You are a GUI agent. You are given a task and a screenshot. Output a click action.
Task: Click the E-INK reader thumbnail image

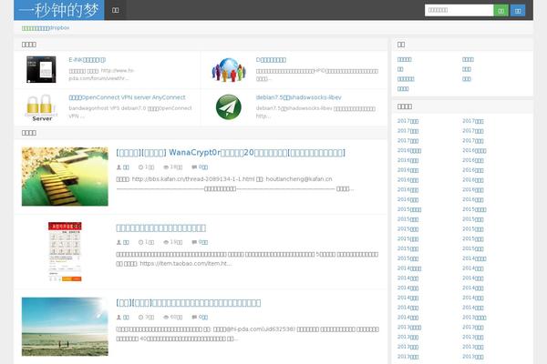[x=41, y=69]
